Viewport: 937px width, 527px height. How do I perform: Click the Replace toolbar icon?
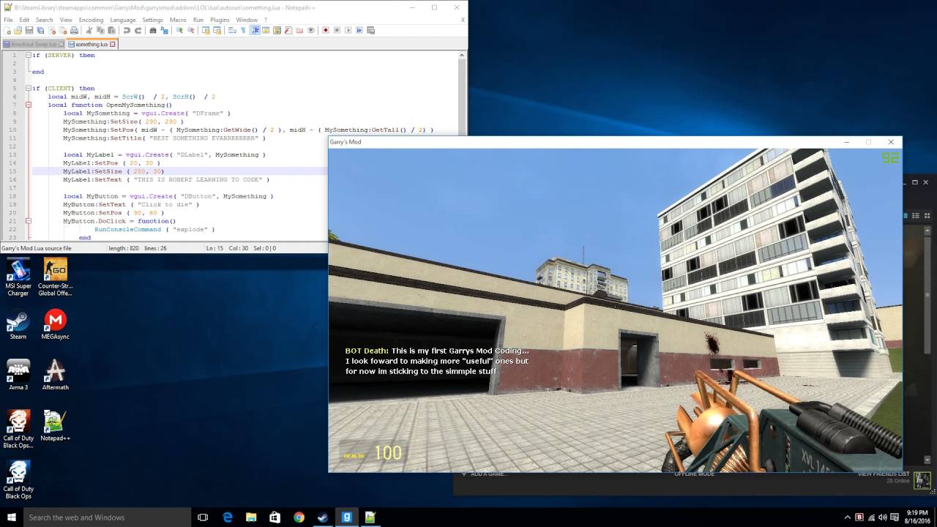point(164,30)
